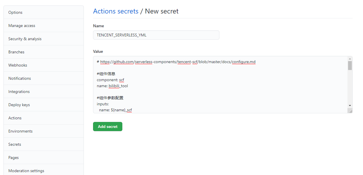
Task: Open Manage access settings
Action: pyautogui.click(x=22, y=25)
